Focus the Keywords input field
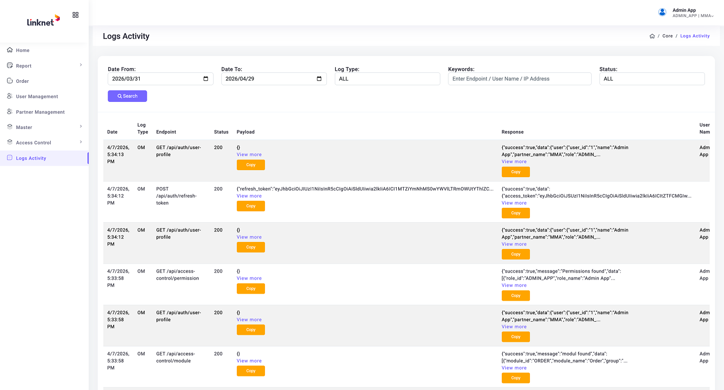This screenshot has height=390, width=724. [520, 79]
